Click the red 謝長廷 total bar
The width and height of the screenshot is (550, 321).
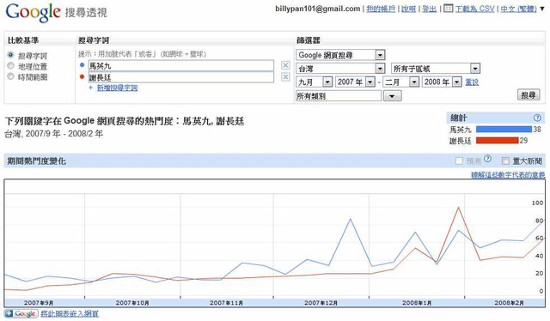(497, 141)
